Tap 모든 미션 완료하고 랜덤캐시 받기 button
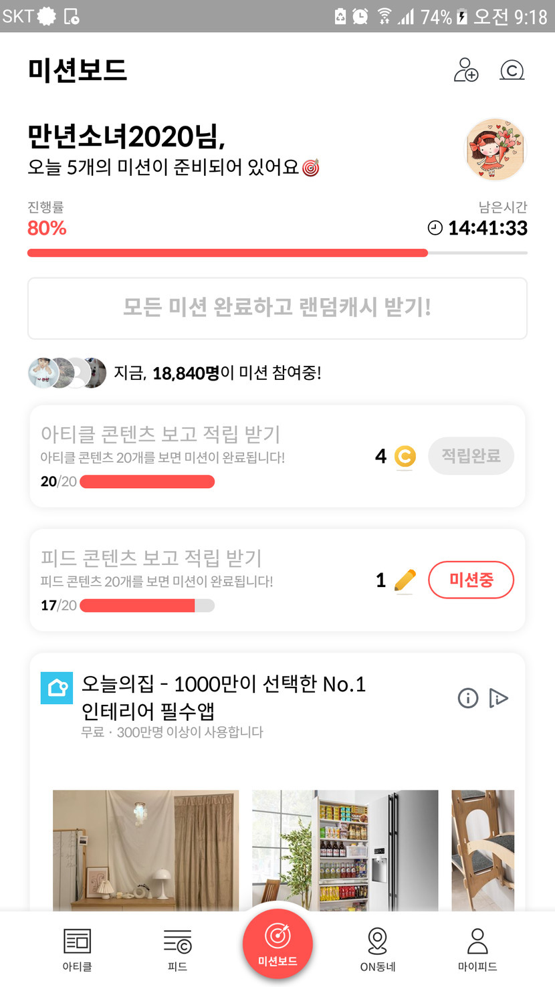Viewport: 555px width, 987px height. pos(277,308)
